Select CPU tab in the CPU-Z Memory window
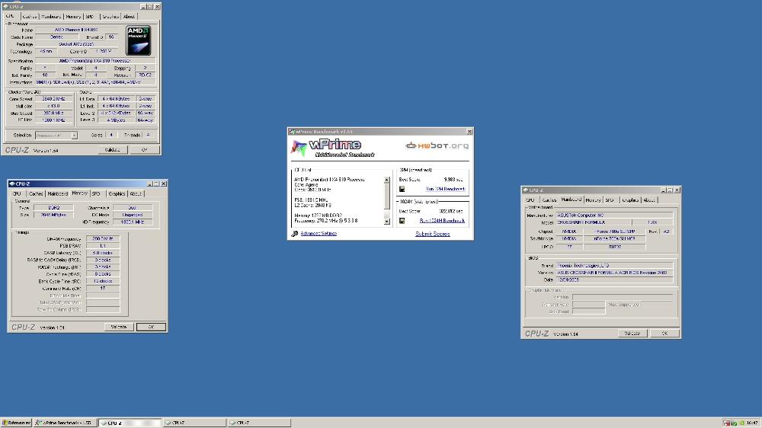The image size is (762, 428). [x=18, y=194]
